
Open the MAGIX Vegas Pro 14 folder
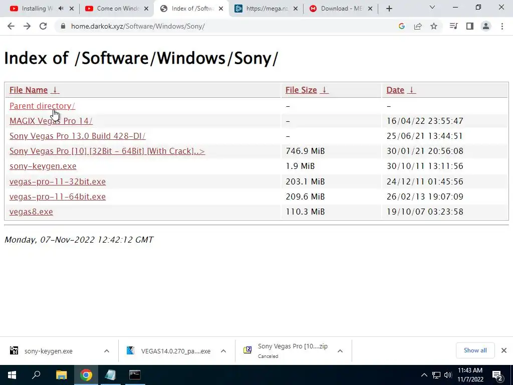(51, 121)
